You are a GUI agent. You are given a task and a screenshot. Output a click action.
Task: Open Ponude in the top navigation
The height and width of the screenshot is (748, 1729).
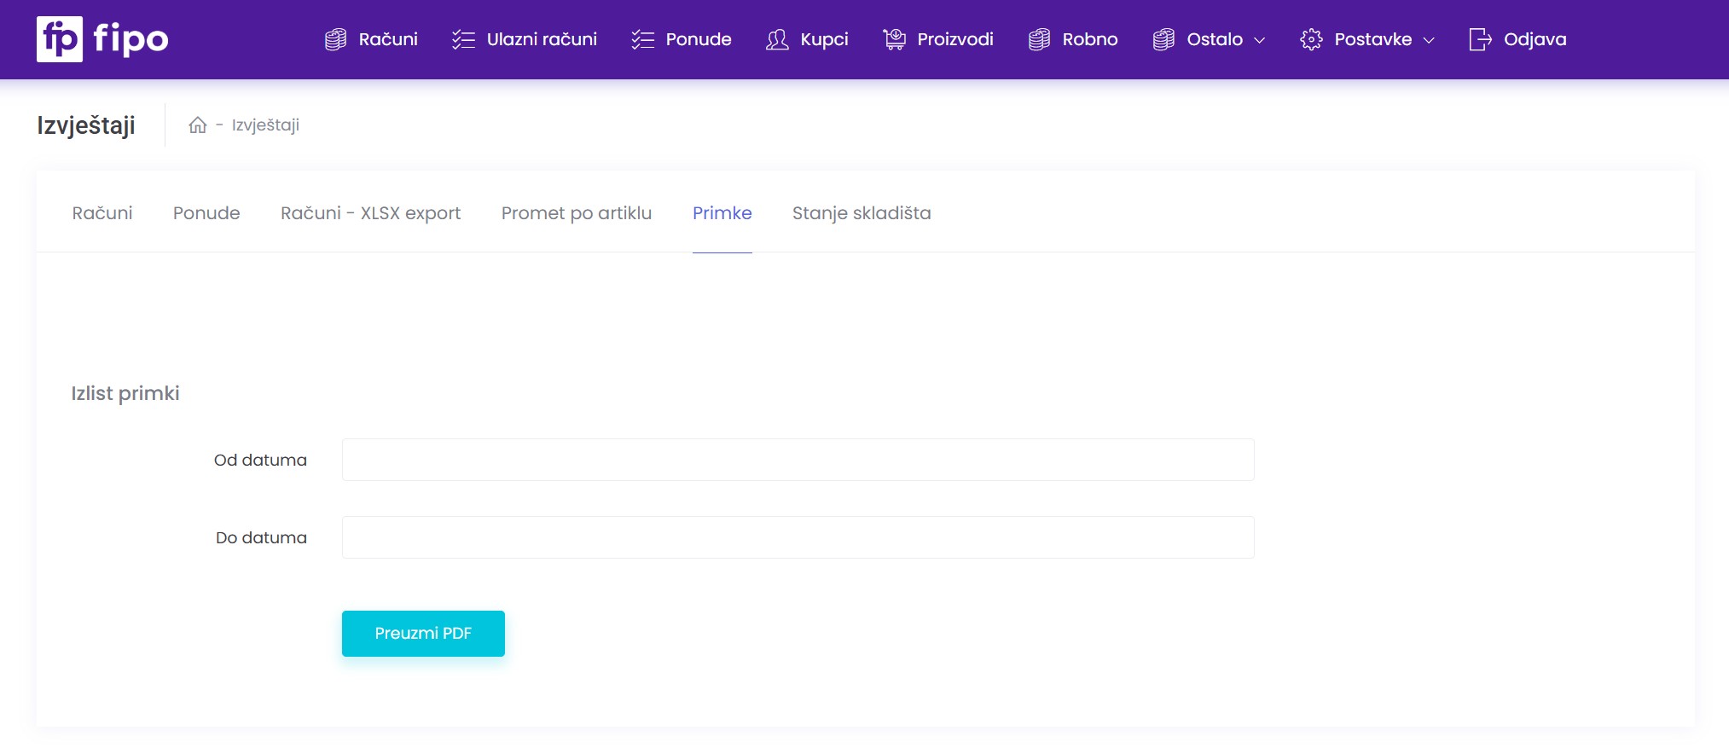click(x=697, y=39)
